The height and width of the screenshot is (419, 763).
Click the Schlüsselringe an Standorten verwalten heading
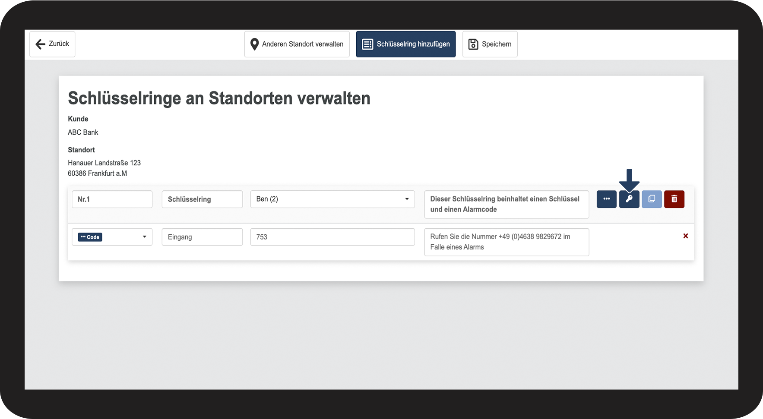219,98
